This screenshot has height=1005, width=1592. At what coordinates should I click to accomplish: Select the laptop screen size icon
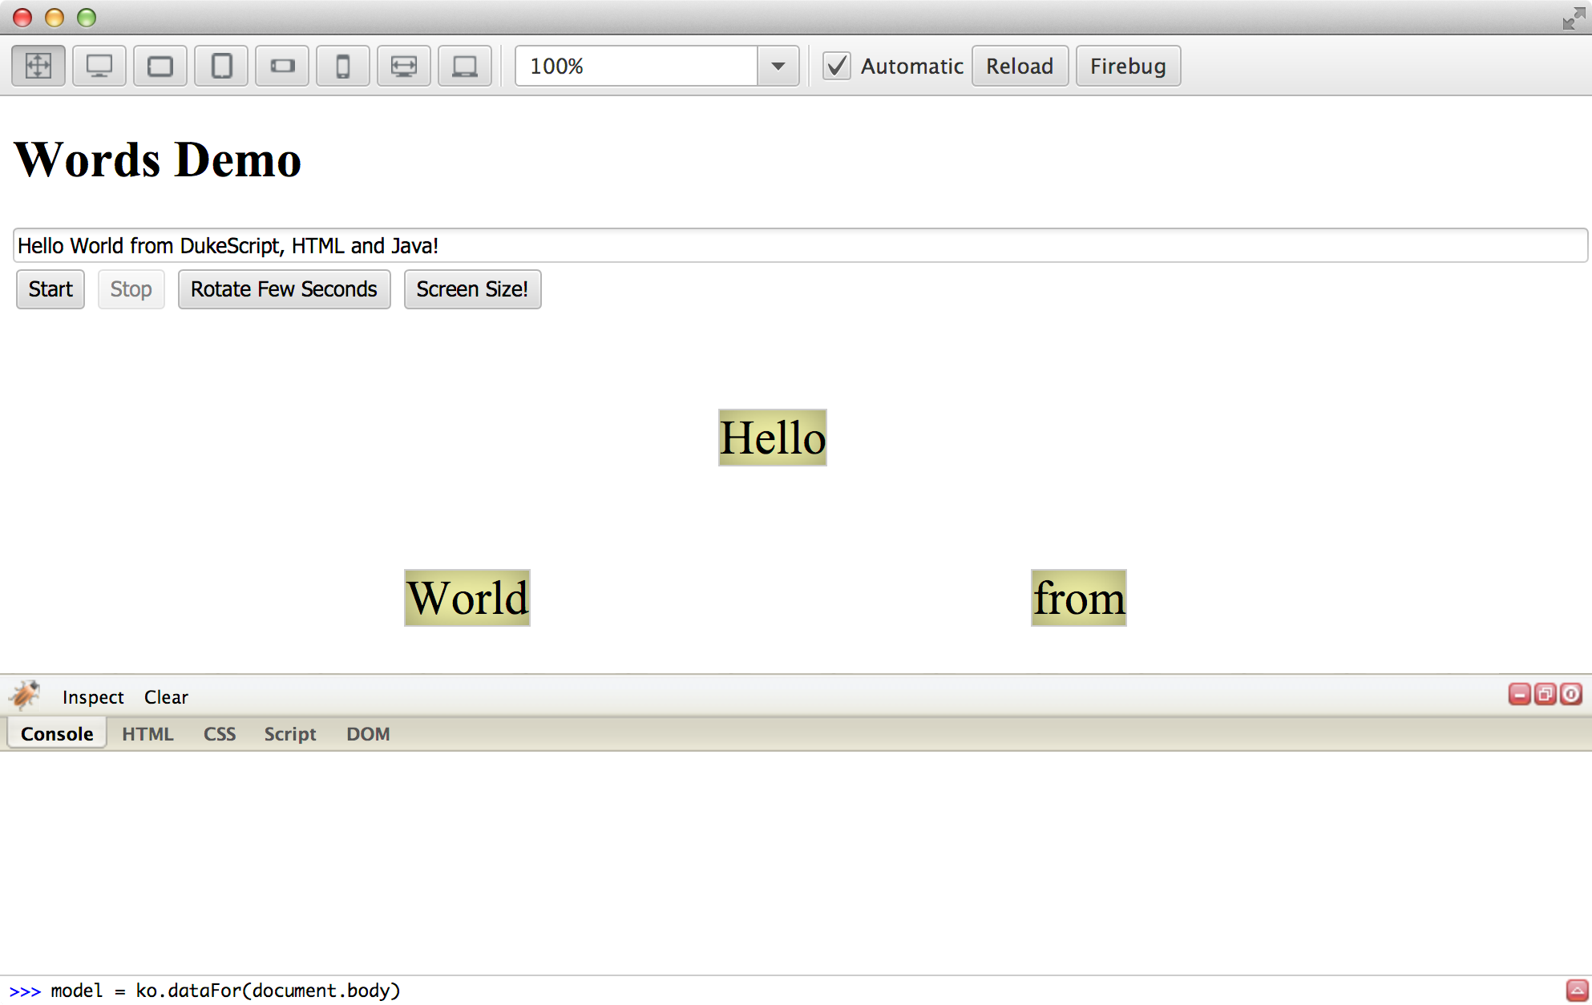tap(465, 66)
